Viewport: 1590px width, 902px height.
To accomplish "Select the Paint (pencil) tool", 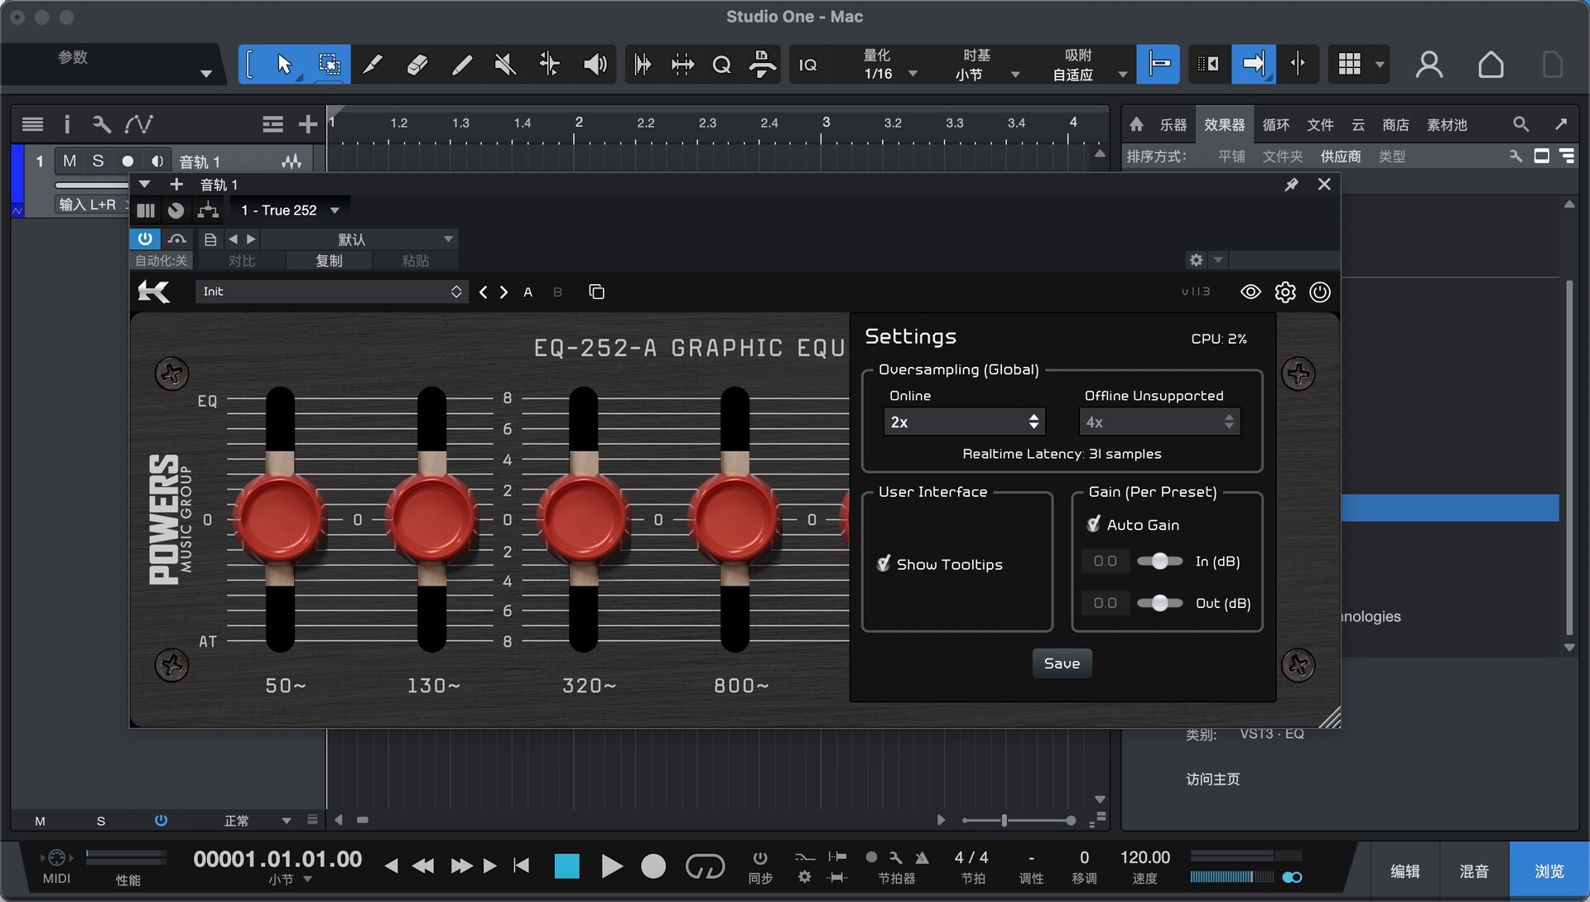I will [461, 65].
